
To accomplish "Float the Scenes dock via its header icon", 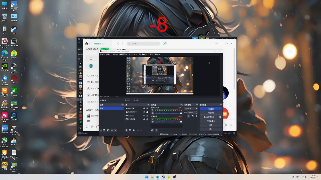I will pyautogui.click(x=122, y=105).
